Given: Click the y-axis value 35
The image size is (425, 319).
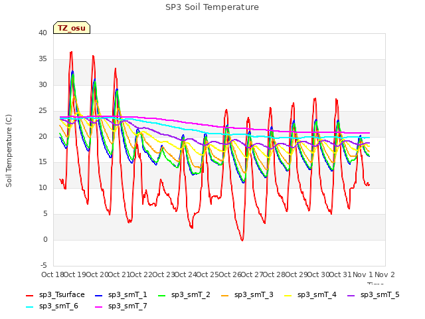Looking at the screenshot, I should click(x=42, y=59).
